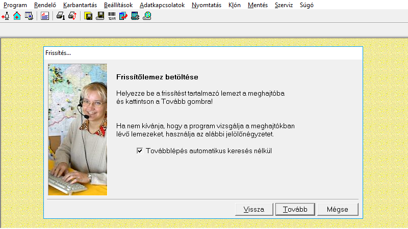Open the table with computer toolbar icon

click(x=29, y=16)
